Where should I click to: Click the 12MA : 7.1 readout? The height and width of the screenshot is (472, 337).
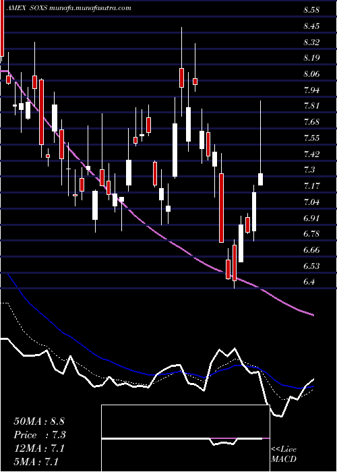[38, 448]
